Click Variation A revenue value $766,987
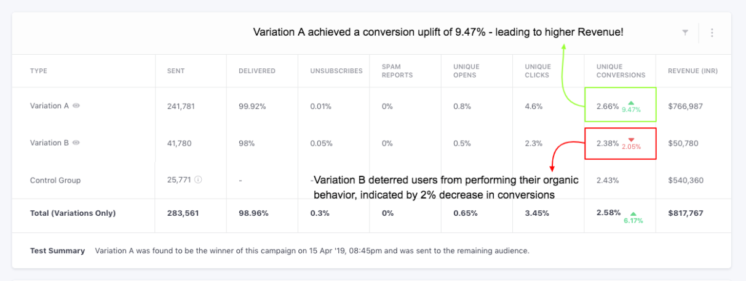Image resolution: width=746 pixels, height=281 pixels. (685, 106)
